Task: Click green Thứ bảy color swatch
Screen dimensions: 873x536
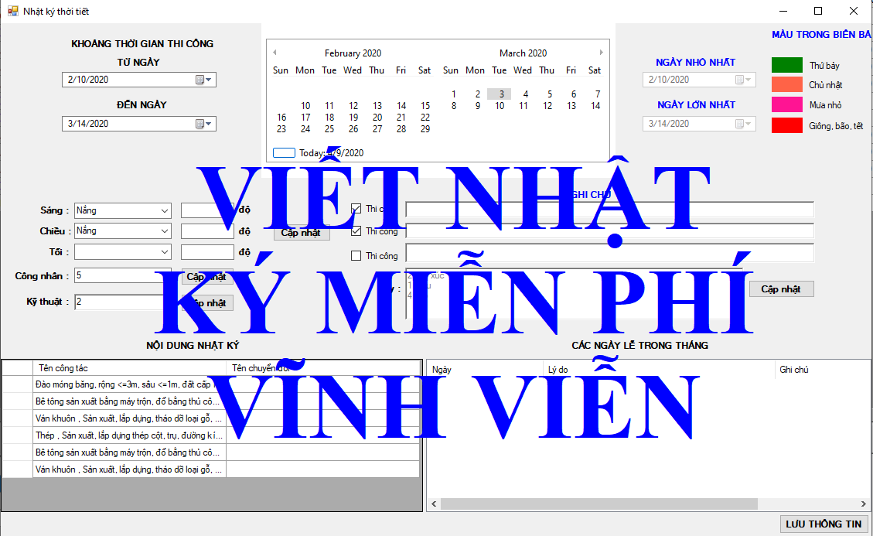Action: click(x=786, y=65)
